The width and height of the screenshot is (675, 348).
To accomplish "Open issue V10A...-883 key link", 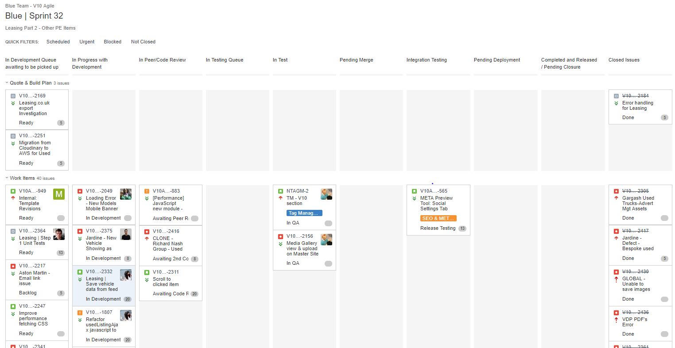I will point(166,191).
